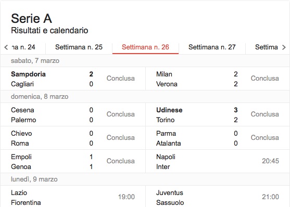Select the Chievo vs Roma result
The width and height of the screenshot is (290, 207).
(x=73, y=138)
